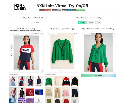This screenshot has width=125, height=103.
Task: Click the trash icon to clear Model Image
Action: pos(43,34)
